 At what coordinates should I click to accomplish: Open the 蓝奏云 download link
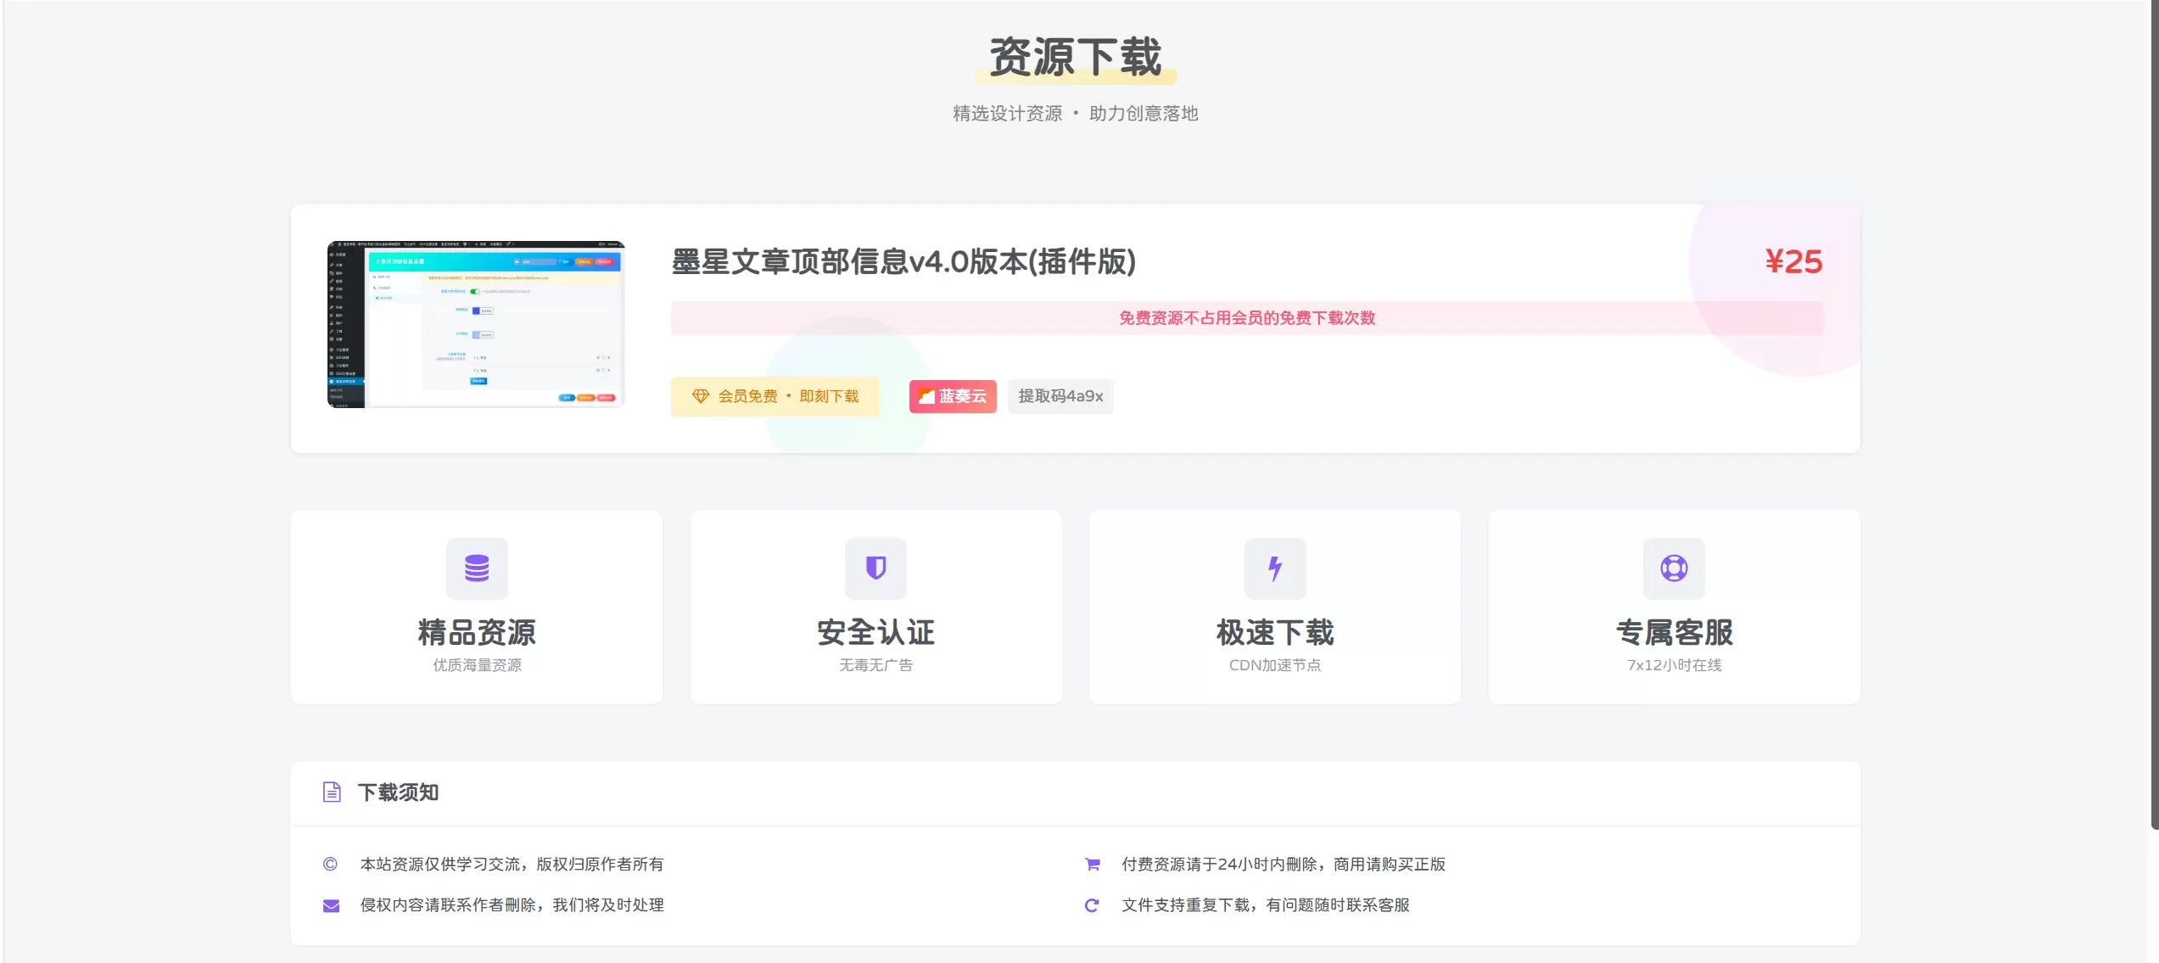[953, 396]
